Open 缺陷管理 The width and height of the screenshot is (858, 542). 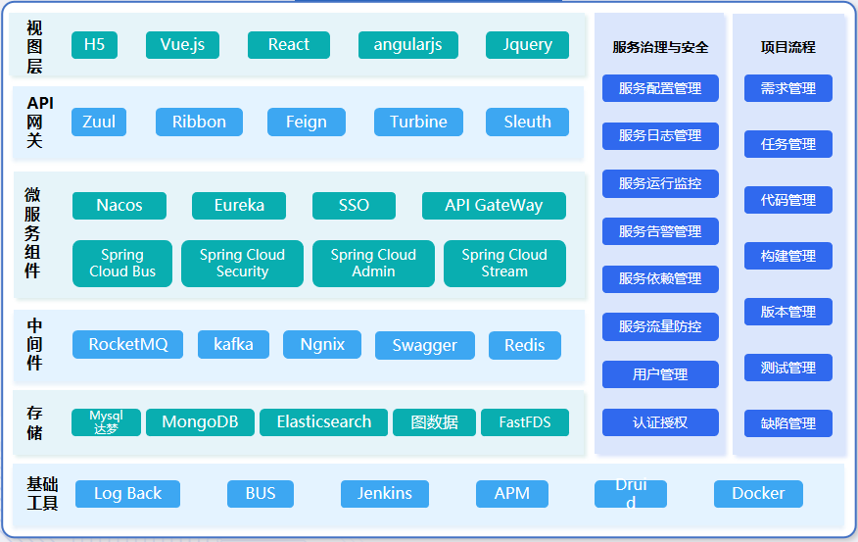pyautogui.click(x=788, y=423)
